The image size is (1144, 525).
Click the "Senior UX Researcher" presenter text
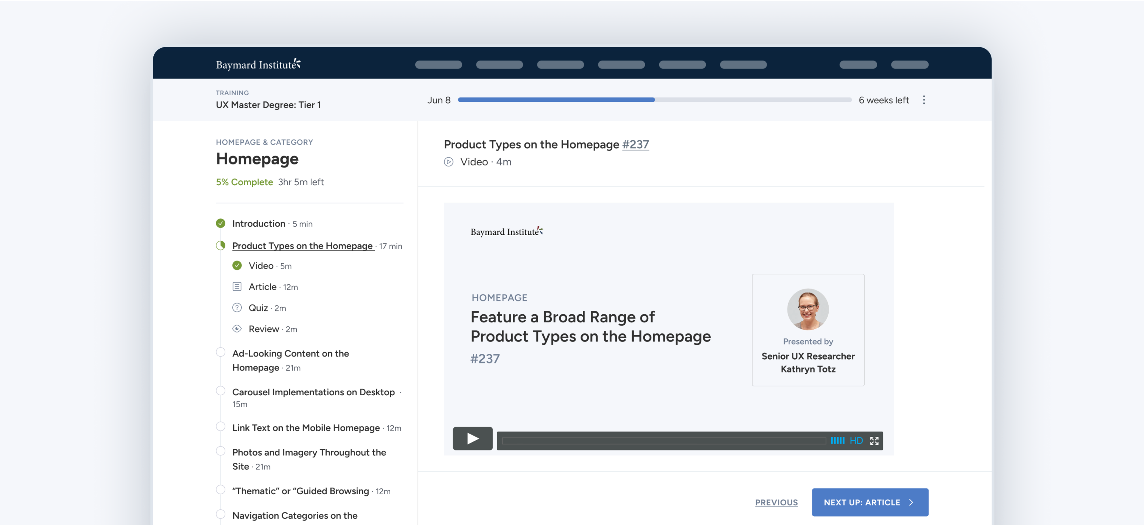pos(808,356)
